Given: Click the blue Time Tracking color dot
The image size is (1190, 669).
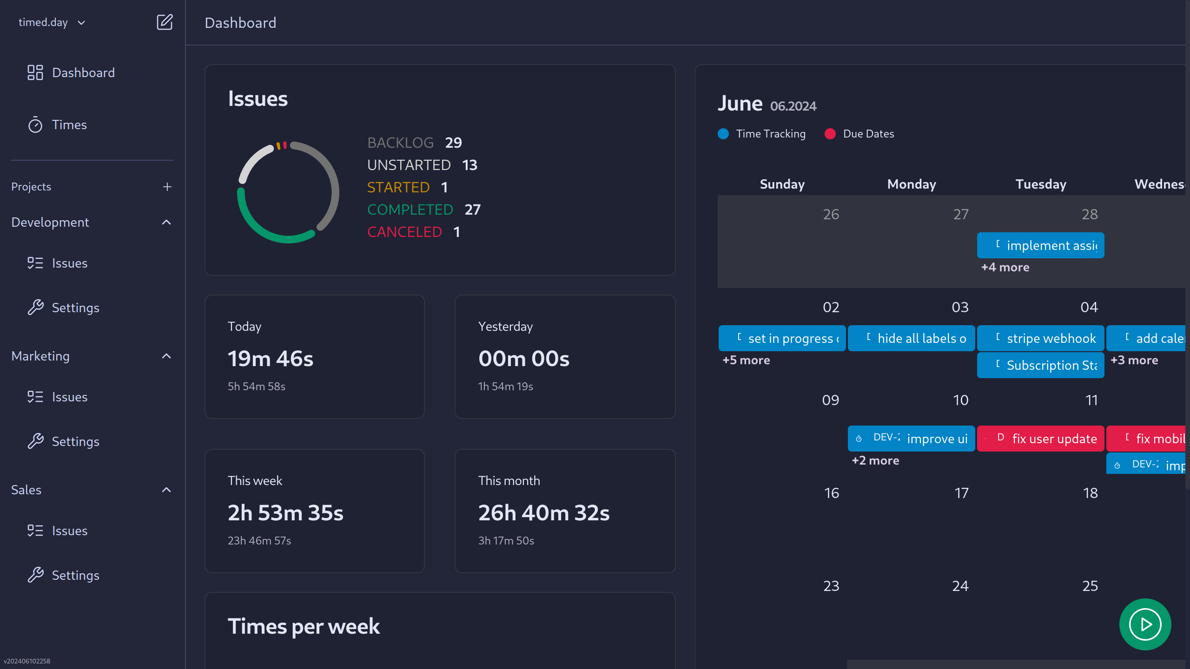Looking at the screenshot, I should (x=723, y=134).
